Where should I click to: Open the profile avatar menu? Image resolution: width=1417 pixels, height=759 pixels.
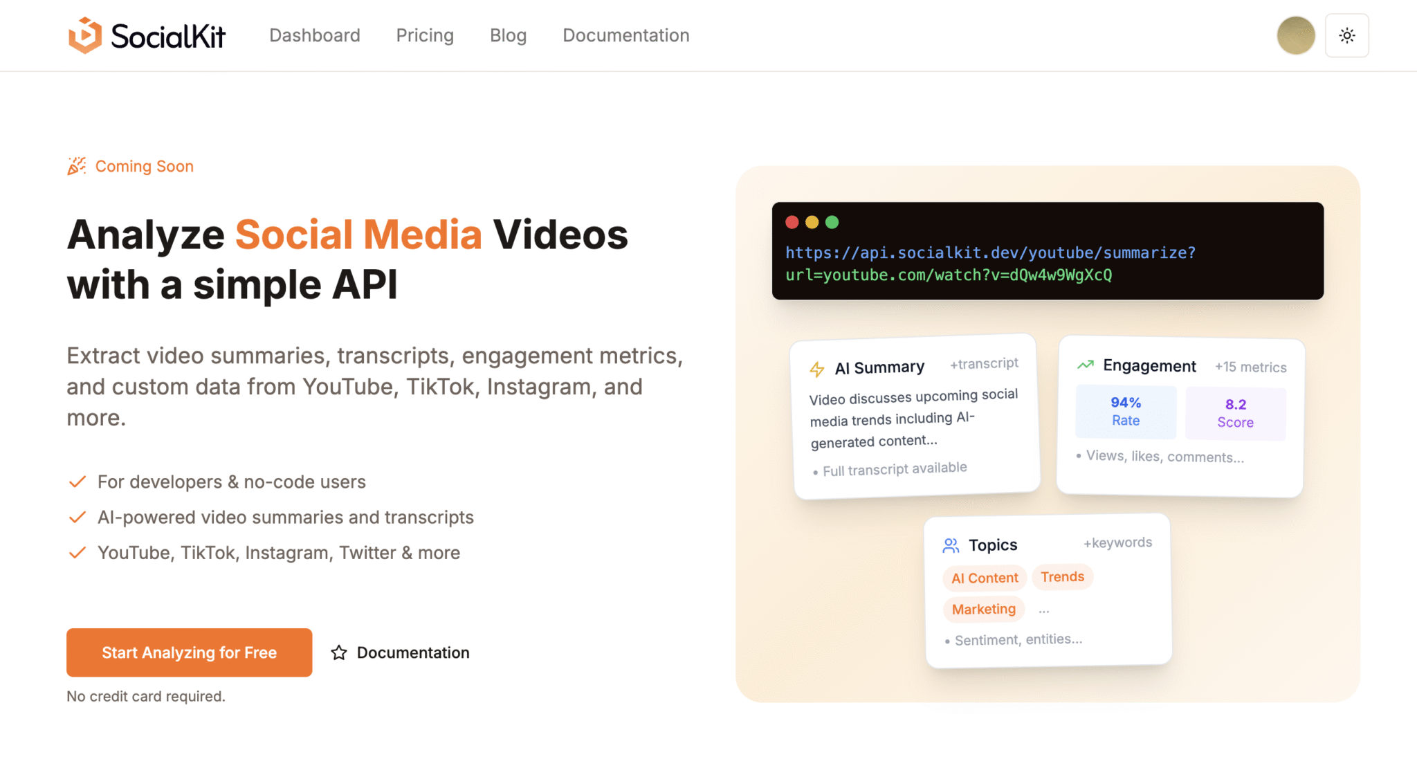(x=1295, y=35)
